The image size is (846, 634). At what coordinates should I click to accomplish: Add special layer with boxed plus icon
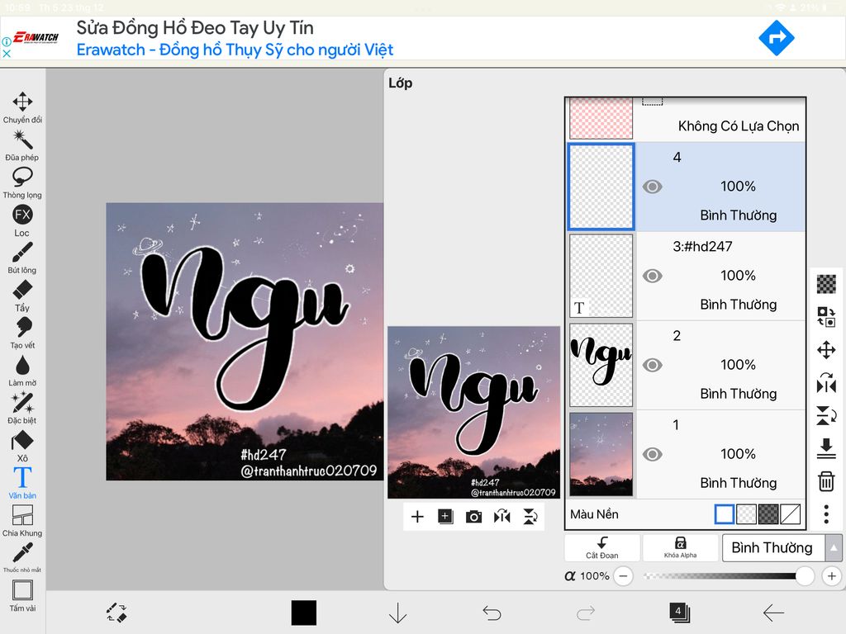coord(445,517)
